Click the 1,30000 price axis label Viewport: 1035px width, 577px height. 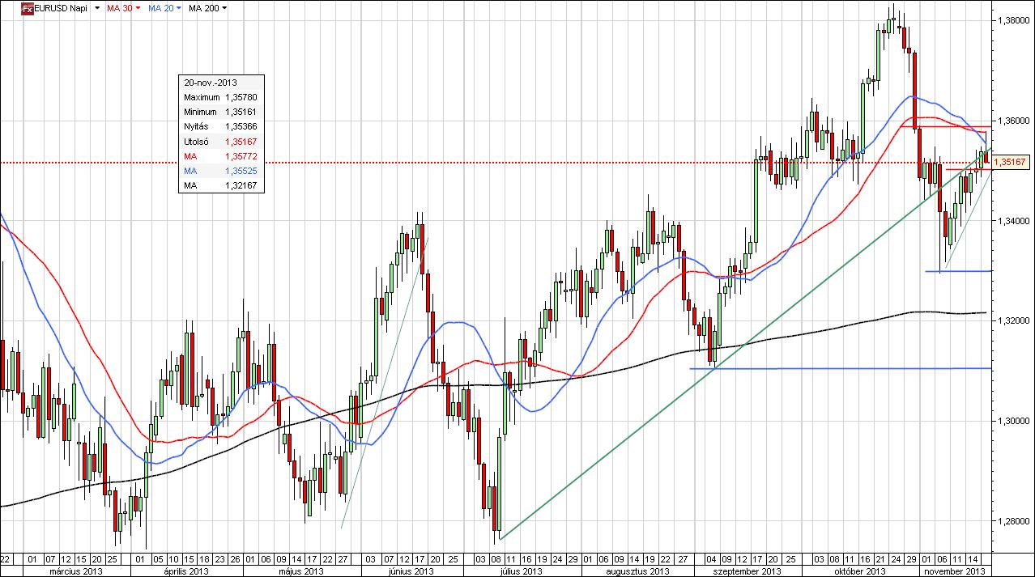(x=1014, y=422)
